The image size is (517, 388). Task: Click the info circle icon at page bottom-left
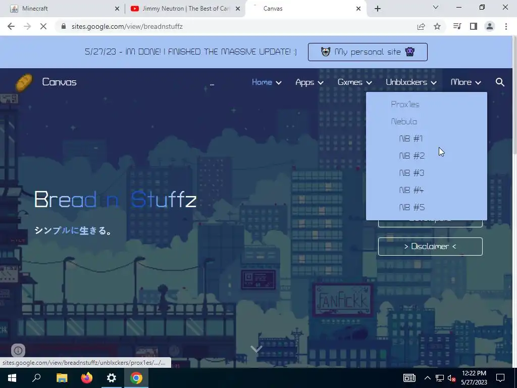tap(18, 351)
